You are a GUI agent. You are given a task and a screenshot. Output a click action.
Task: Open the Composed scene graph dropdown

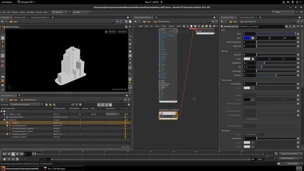[x=26, y=104]
